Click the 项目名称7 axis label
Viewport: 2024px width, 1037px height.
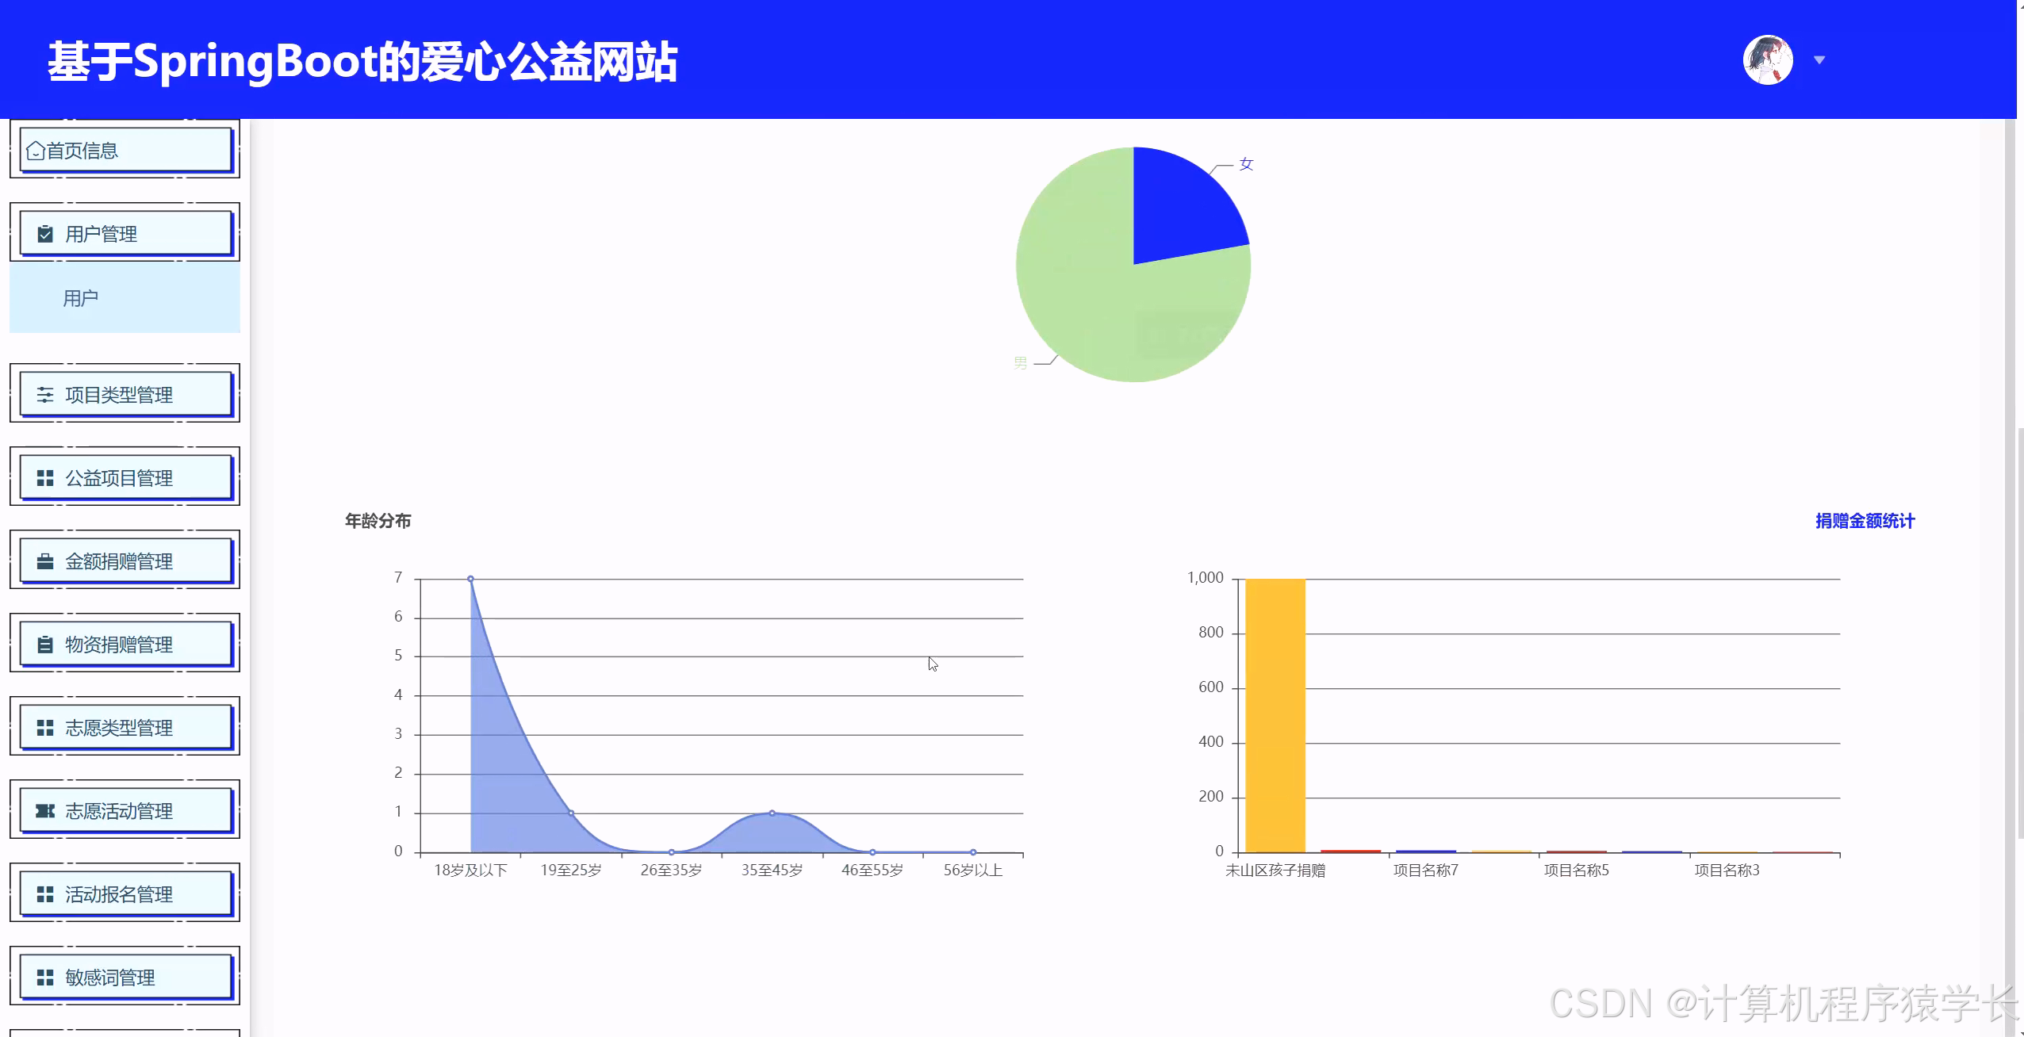coord(1426,871)
